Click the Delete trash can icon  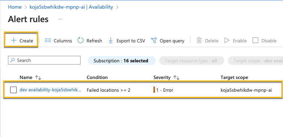[199, 40]
